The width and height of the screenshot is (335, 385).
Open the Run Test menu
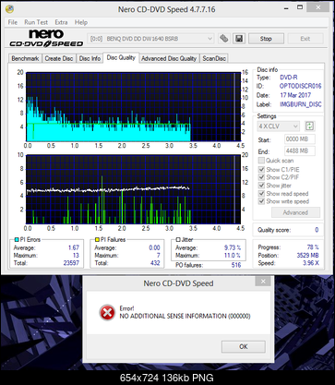click(36, 22)
